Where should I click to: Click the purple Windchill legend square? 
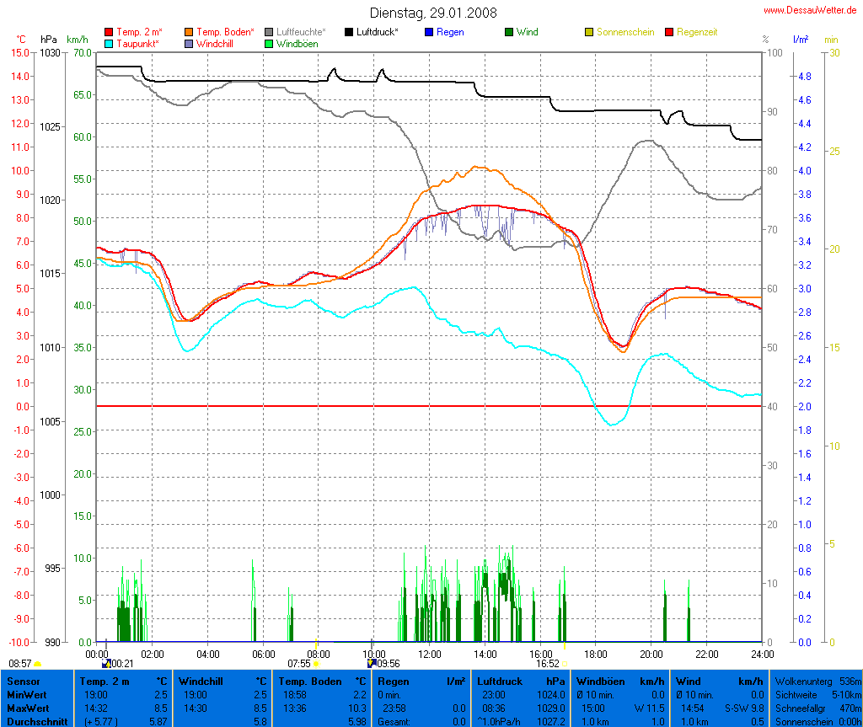[x=189, y=43]
